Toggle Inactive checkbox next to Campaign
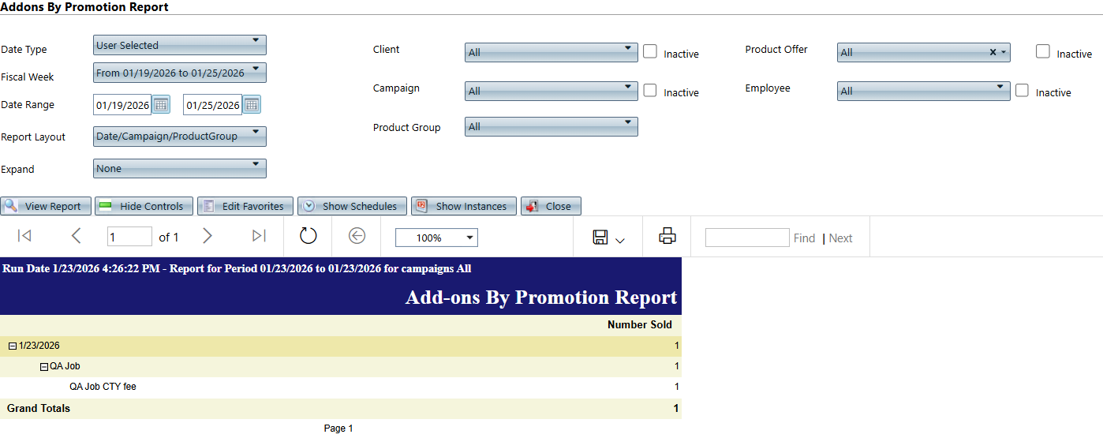 point(650,90)
